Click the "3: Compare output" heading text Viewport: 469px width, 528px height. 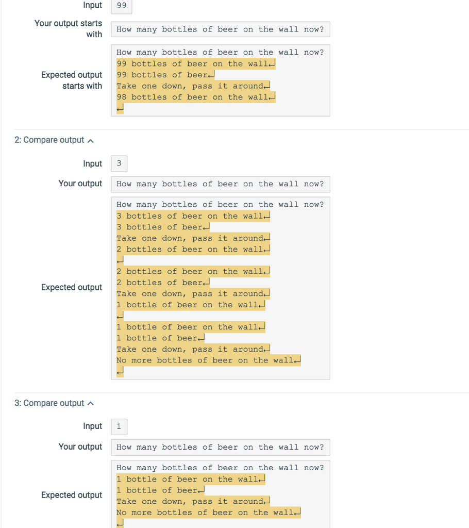pyautogui.click(x=49, y=403)
